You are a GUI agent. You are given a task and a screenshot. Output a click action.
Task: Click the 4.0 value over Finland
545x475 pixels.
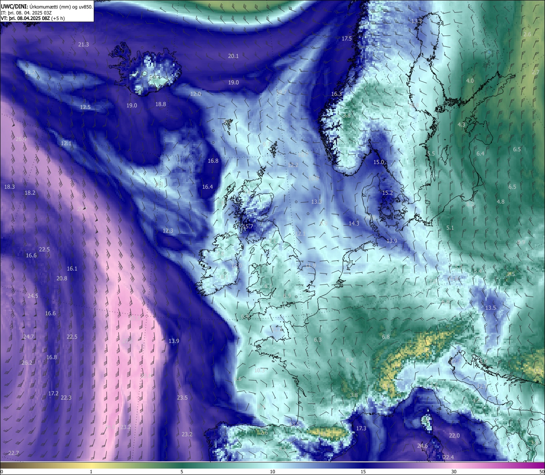pyautogui.click(x=470, y=81)
